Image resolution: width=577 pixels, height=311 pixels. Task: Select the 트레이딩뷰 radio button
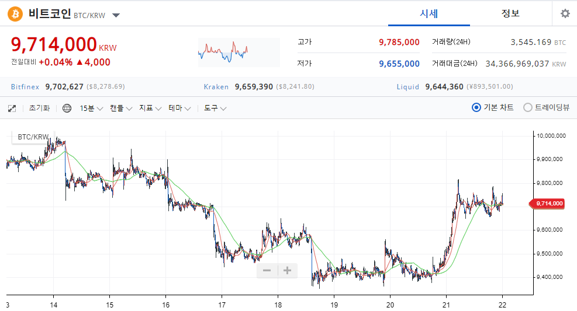(x=528, y=107)
